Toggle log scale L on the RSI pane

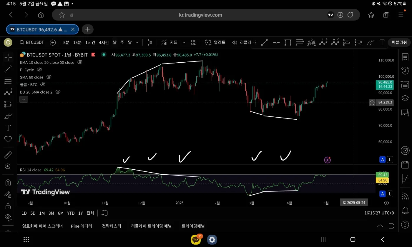pos(390,194)
